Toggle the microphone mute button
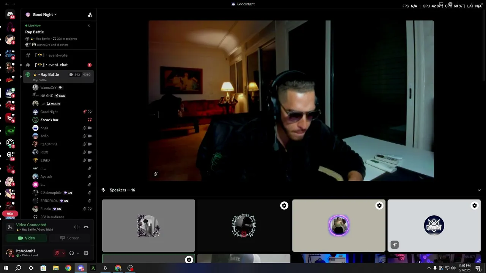 (x=57, y=253)
